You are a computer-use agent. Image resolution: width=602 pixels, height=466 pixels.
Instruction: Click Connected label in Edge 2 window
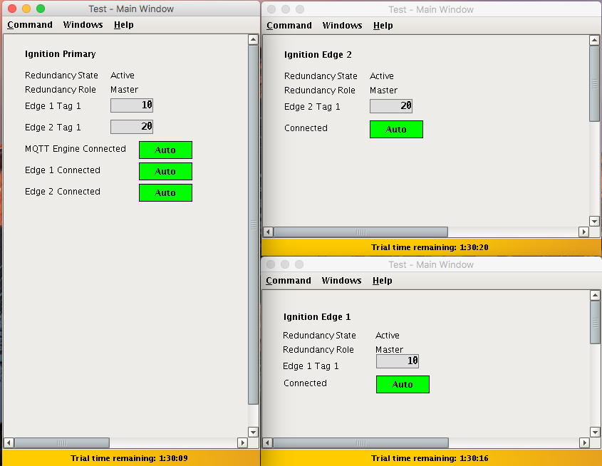point(306,128)
